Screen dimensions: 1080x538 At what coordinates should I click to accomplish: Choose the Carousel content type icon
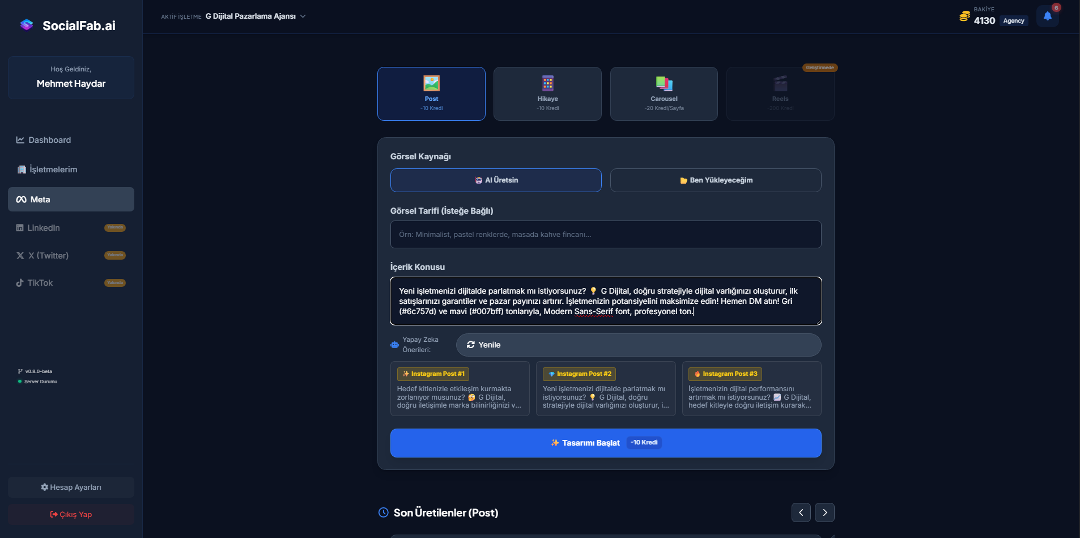(x=664, y=84)
